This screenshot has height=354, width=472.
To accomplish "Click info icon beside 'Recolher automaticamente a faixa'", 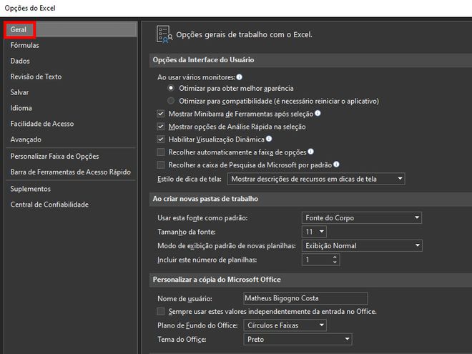I will click(x=310, y=152).
